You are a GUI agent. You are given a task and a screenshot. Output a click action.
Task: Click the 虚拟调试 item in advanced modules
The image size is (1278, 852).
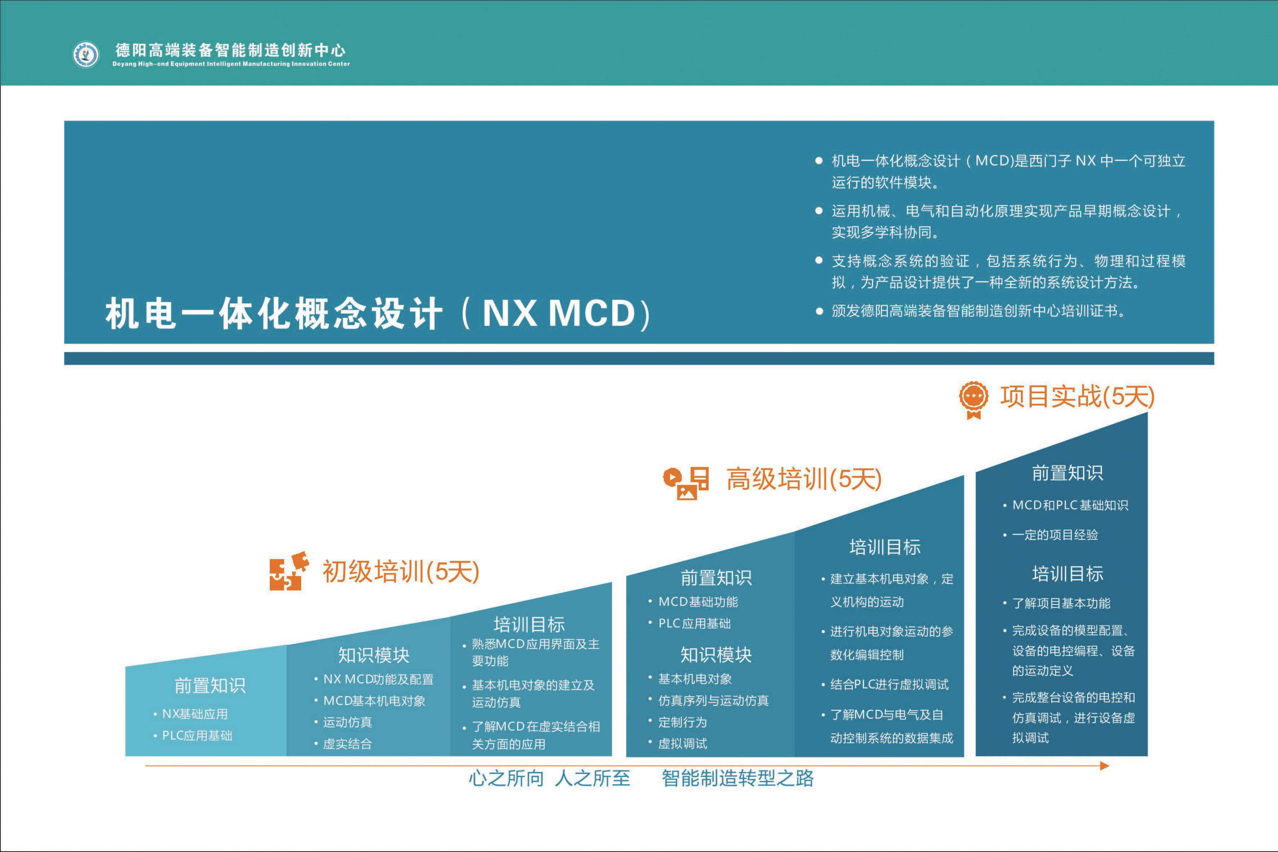(682, 743)
